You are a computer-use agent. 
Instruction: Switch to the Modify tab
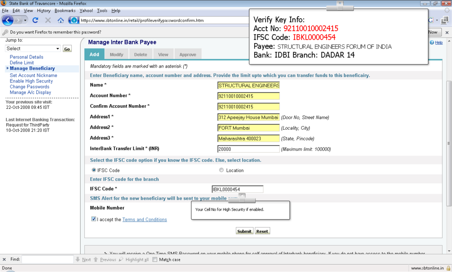point(117,54)
